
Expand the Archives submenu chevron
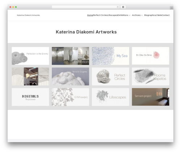(142, 15)
